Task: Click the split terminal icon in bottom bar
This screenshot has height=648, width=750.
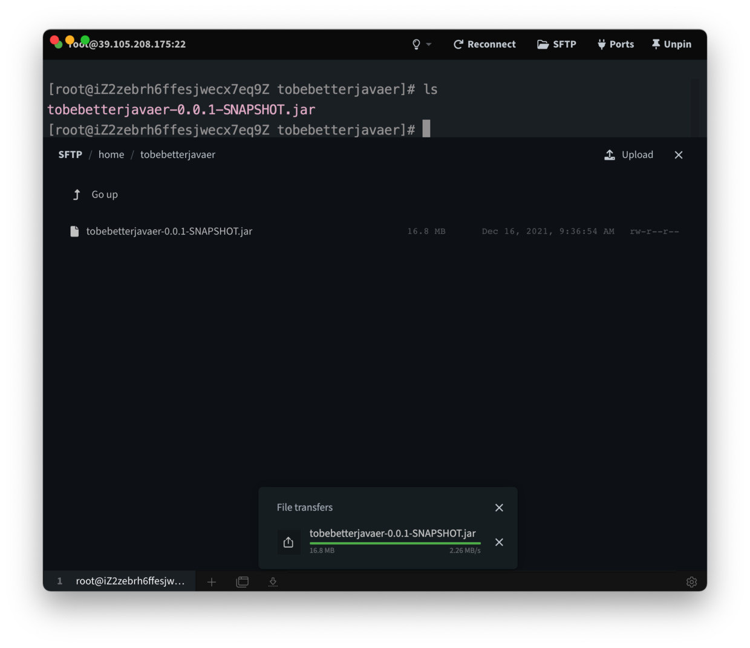Action: pyautogui.click(x=242, y=581)
